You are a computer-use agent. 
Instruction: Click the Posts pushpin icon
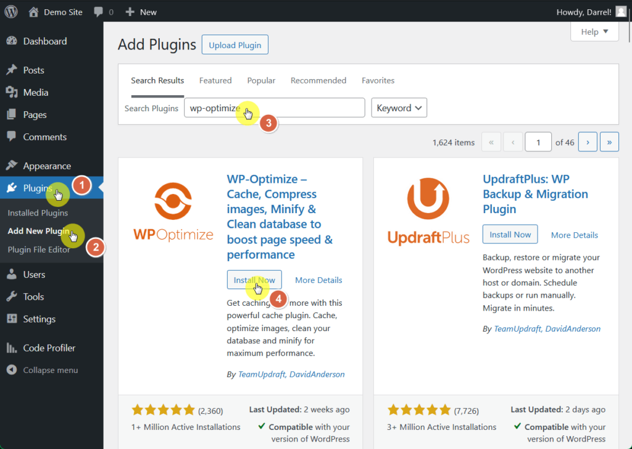(x=12, y=70)
